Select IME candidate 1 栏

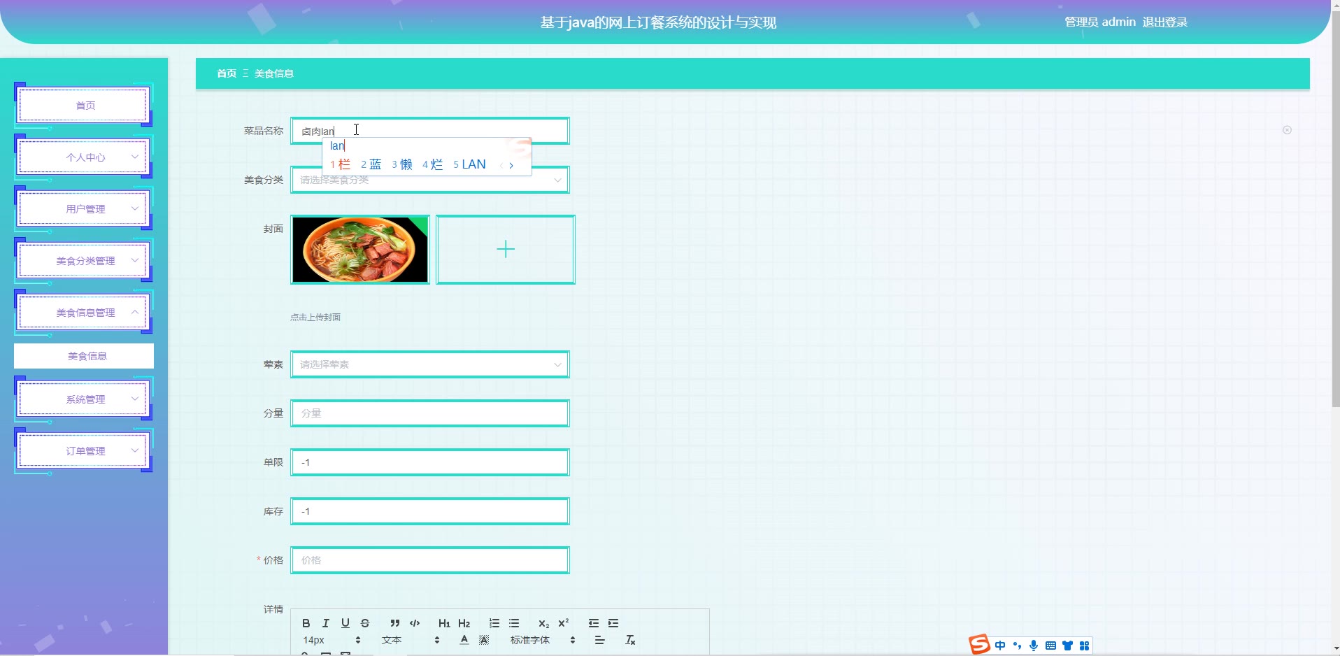[341, 164]
